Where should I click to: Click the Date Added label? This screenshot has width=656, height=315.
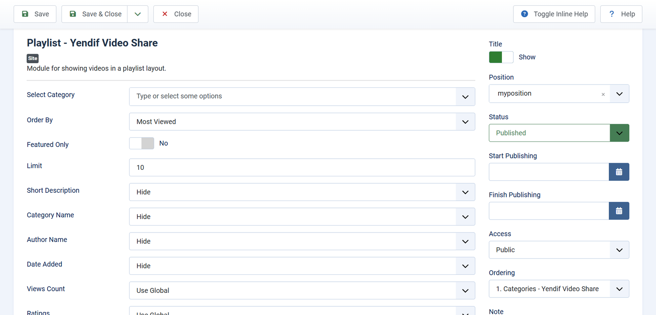coord(45,264)
